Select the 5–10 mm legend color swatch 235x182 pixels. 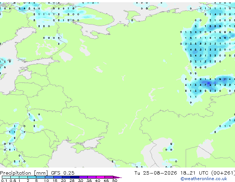coord(40,177)
